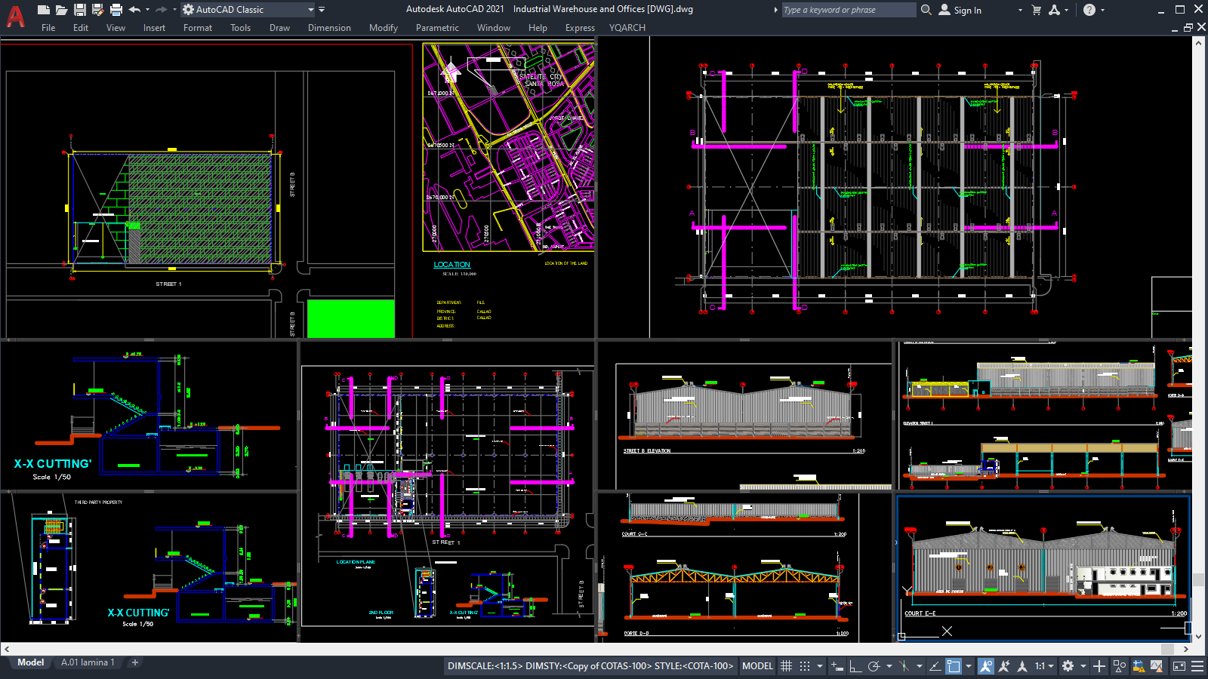Open the AutoCAD Classic workspace dropdown

click(x=249, y=10)
